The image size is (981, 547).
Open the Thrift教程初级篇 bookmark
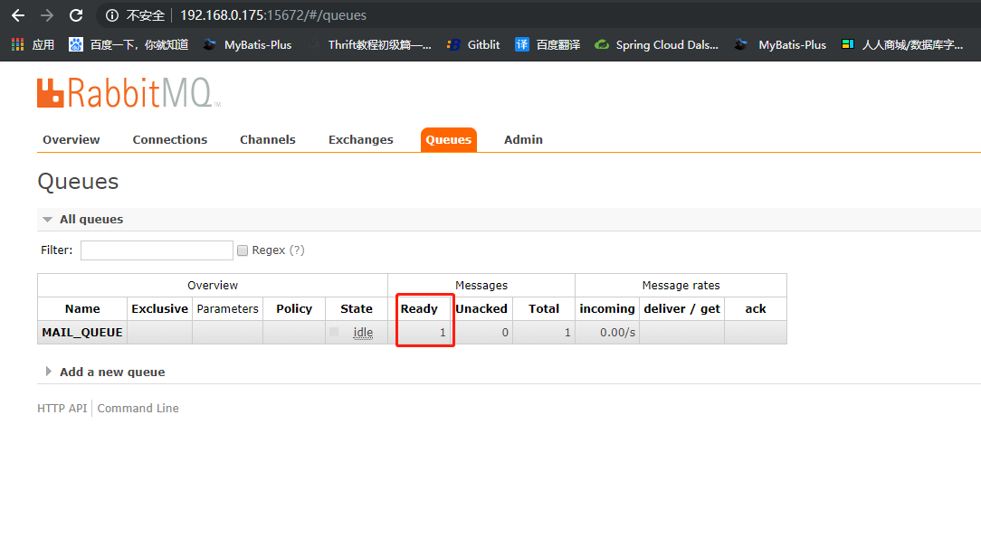(x=370, y=44)
